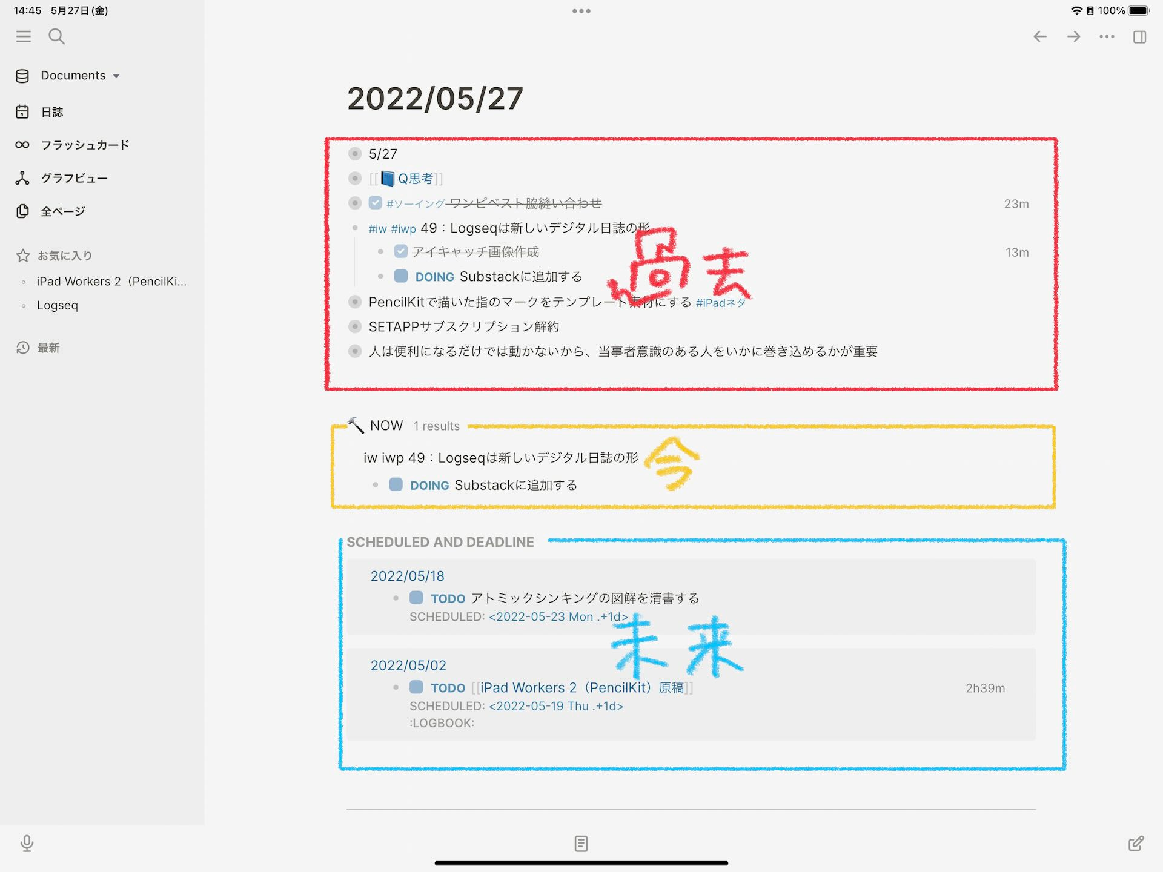The image size is (1163, 872).
Task: Click the calendar icon next to 日誌
Action: tap(22, 112)
